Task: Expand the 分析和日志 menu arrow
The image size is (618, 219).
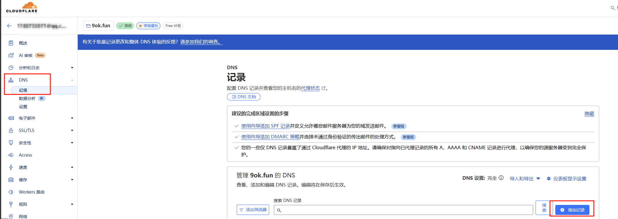Action: tap(72, 68)
